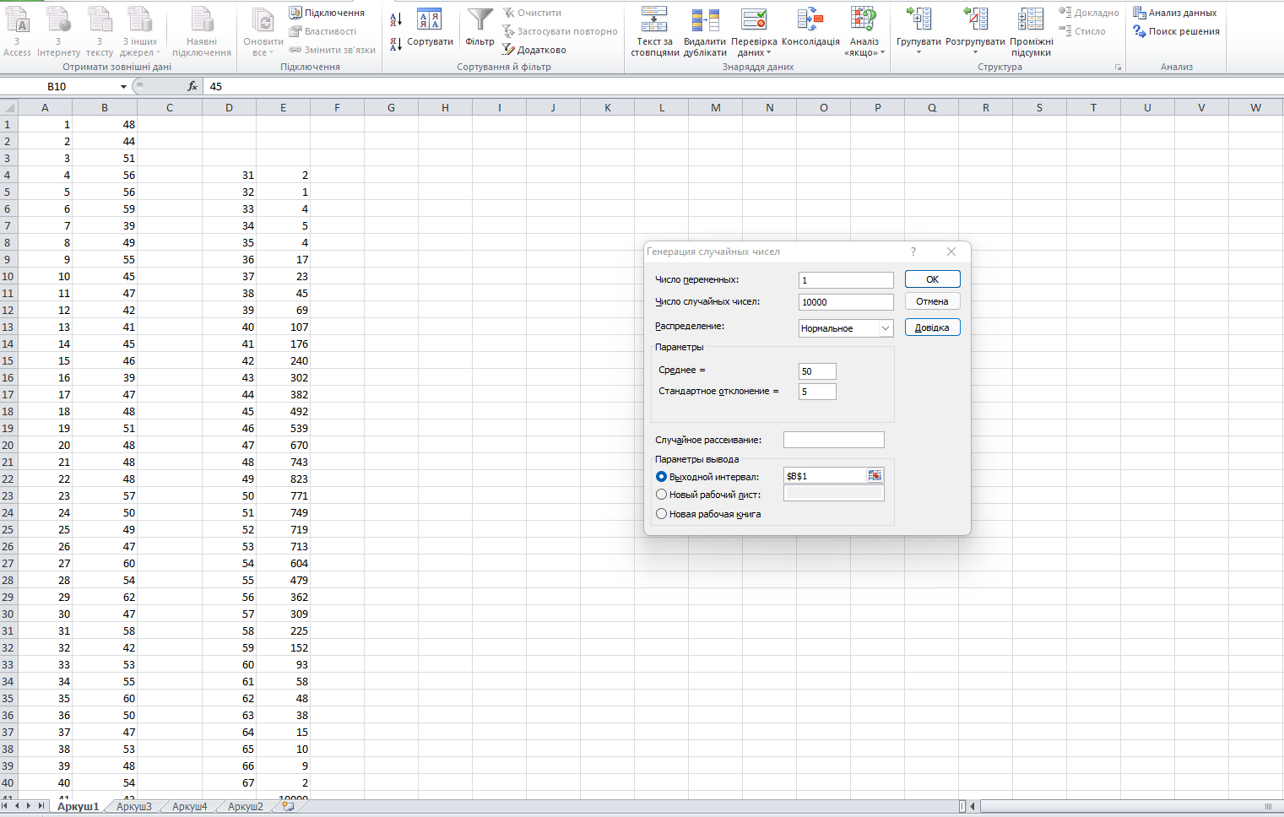Click Оновити все refresh icon
Image resolution: width=1284 pixels, height=817 pixels.
263,21
